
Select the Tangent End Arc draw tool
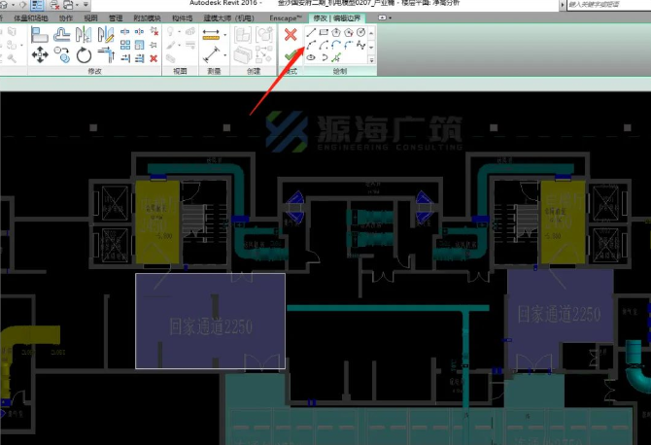click(x=336, y=45)
